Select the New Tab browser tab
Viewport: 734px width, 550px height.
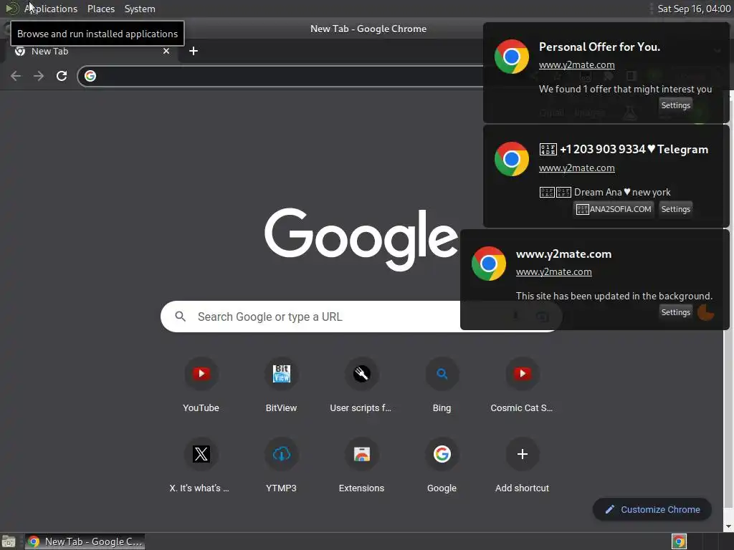pyautogui.click(x=91, y=51)
